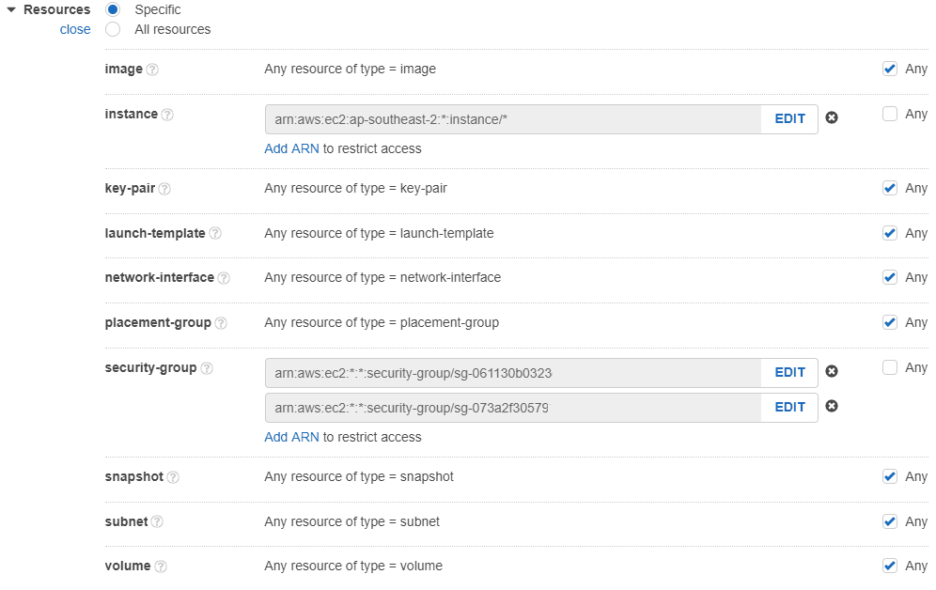The width and height of the screenshot is (936, 590).
Task: Select the All resources radio button
Action: point(113,29)
